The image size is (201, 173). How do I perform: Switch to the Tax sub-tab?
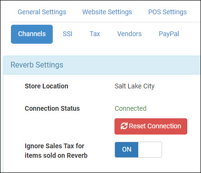(95, 34)
